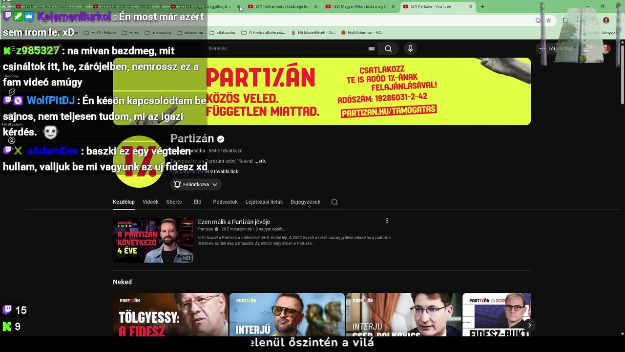Open the 'A Partizán következő 4 éve' thumbnail
Image resolution: width=625 pixels, height=352 pixels.
pos(153,241)
